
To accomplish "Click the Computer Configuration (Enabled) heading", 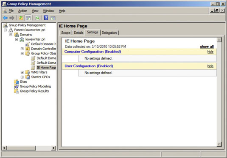I will 92,52.
